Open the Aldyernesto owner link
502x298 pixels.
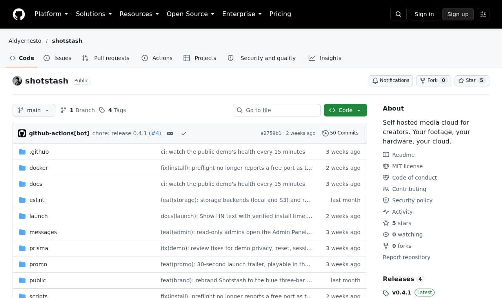pos(25,41)
